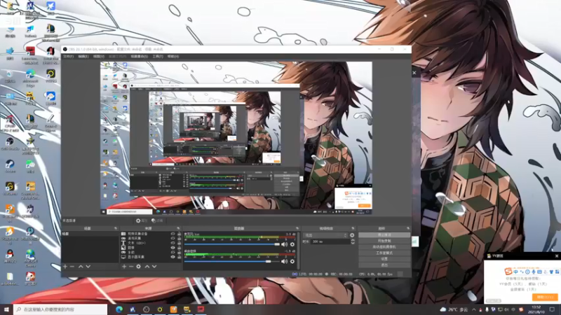Open the Windows Start menu
Image resolution: width=561 pixels, height=315 pixels.
click(6, 309)
